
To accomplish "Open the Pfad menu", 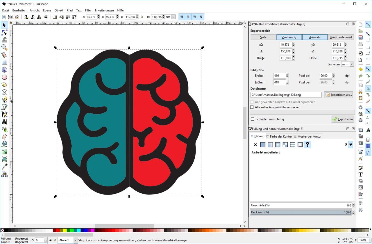I will click(x=69, y=10).
